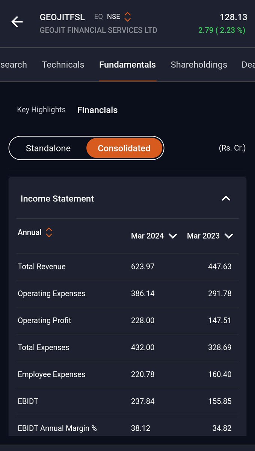Select the Employee Expenses value 160.40
Screen dimensions: 255x451
220,375
